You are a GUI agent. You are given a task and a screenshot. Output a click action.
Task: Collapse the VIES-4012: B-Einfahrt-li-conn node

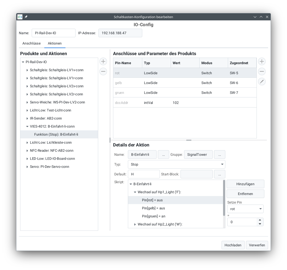tap(27, 126)
